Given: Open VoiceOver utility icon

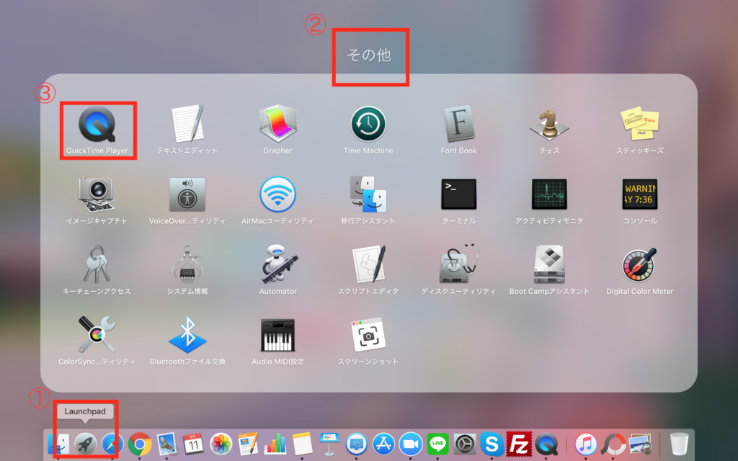Looking at the screenshot, I should click(187, 194).
